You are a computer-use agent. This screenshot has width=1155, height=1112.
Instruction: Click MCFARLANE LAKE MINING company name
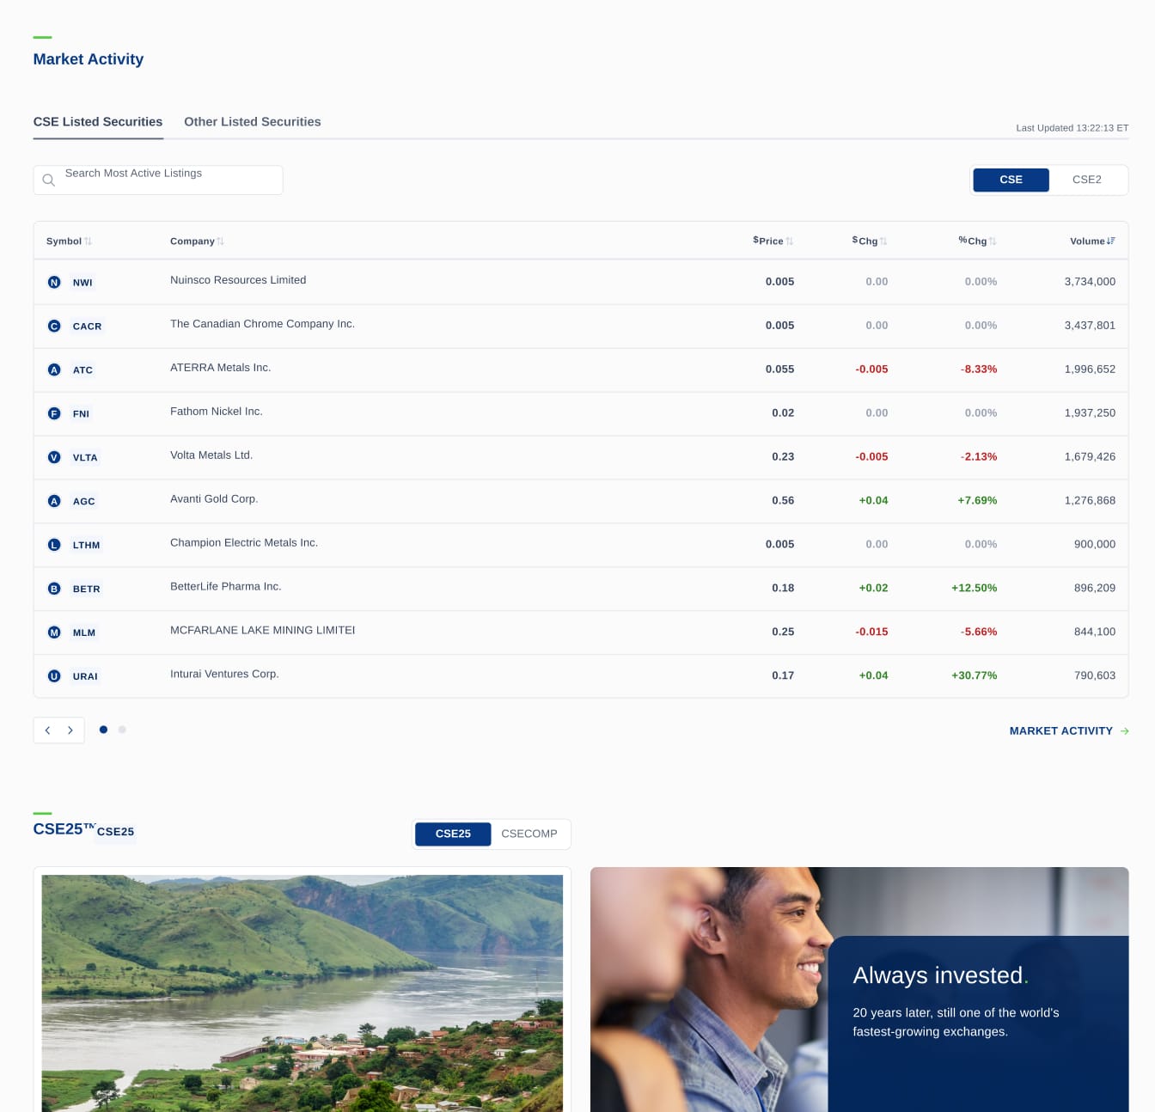click(262, 631)
